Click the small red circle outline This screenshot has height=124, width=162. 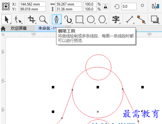point(98,55)
